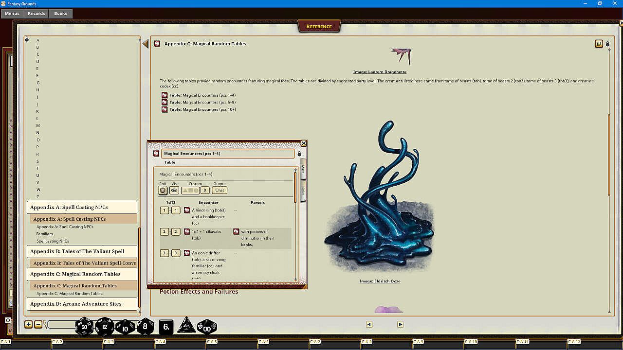Click the Table: Magical Encounters (pcs 5–9) link
The image size is (623, 350).
point(202,102)
